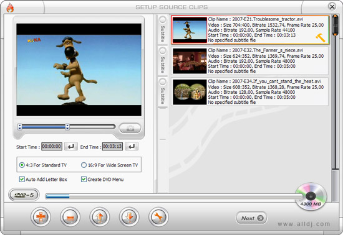
Task: Click the video preview area
Action: click(x=79, y=70)
